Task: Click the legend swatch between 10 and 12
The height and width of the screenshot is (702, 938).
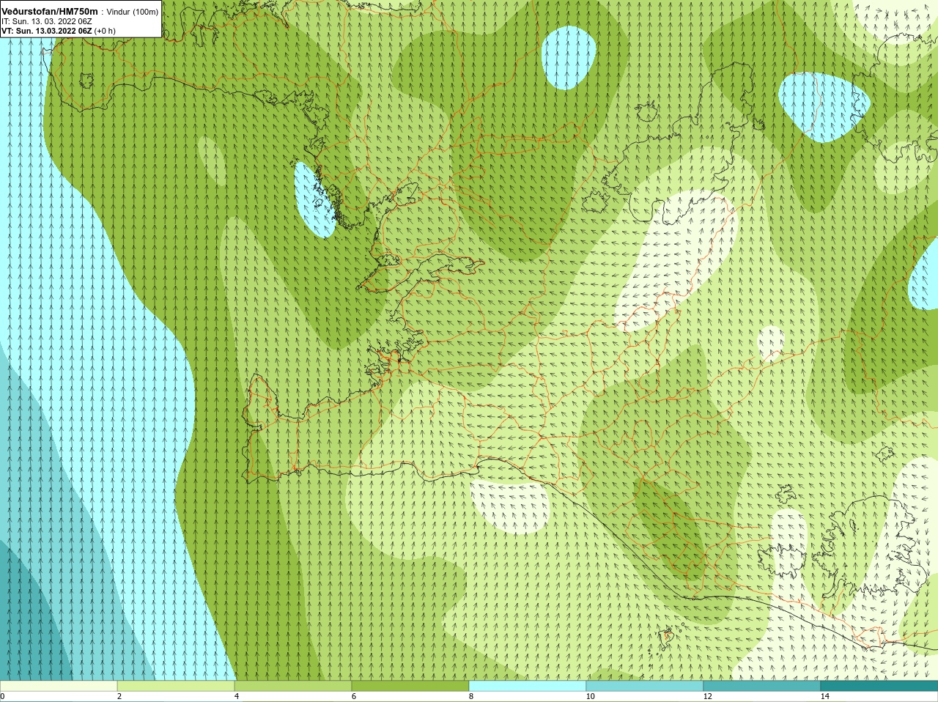Action: tap(645, 686)
